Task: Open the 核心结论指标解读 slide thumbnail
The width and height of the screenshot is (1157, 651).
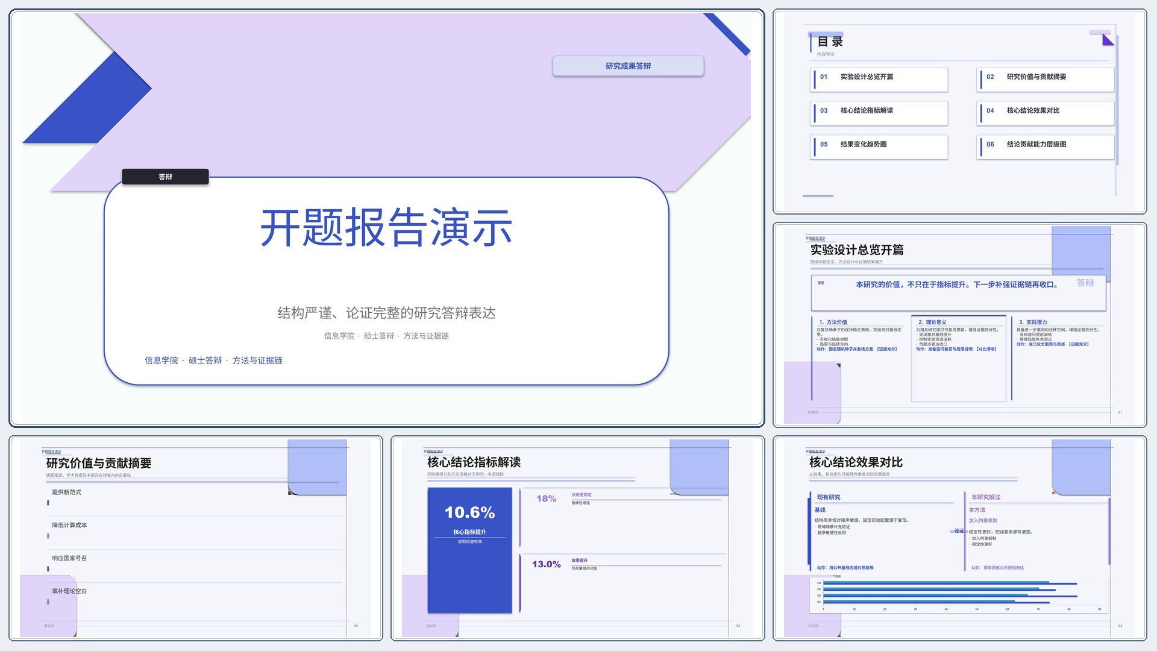Action: tap(577, 538)
